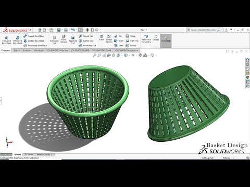Choose Boundary Boss/Base tool
Viewport: 250px width, 187px height.
point(35,45)
